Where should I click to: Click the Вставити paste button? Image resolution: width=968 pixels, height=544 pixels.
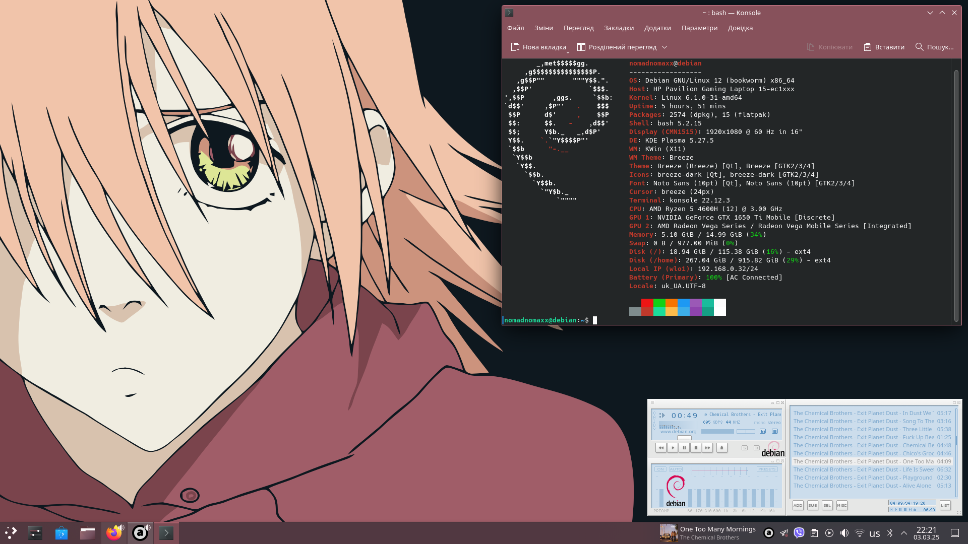pos(884,47)
